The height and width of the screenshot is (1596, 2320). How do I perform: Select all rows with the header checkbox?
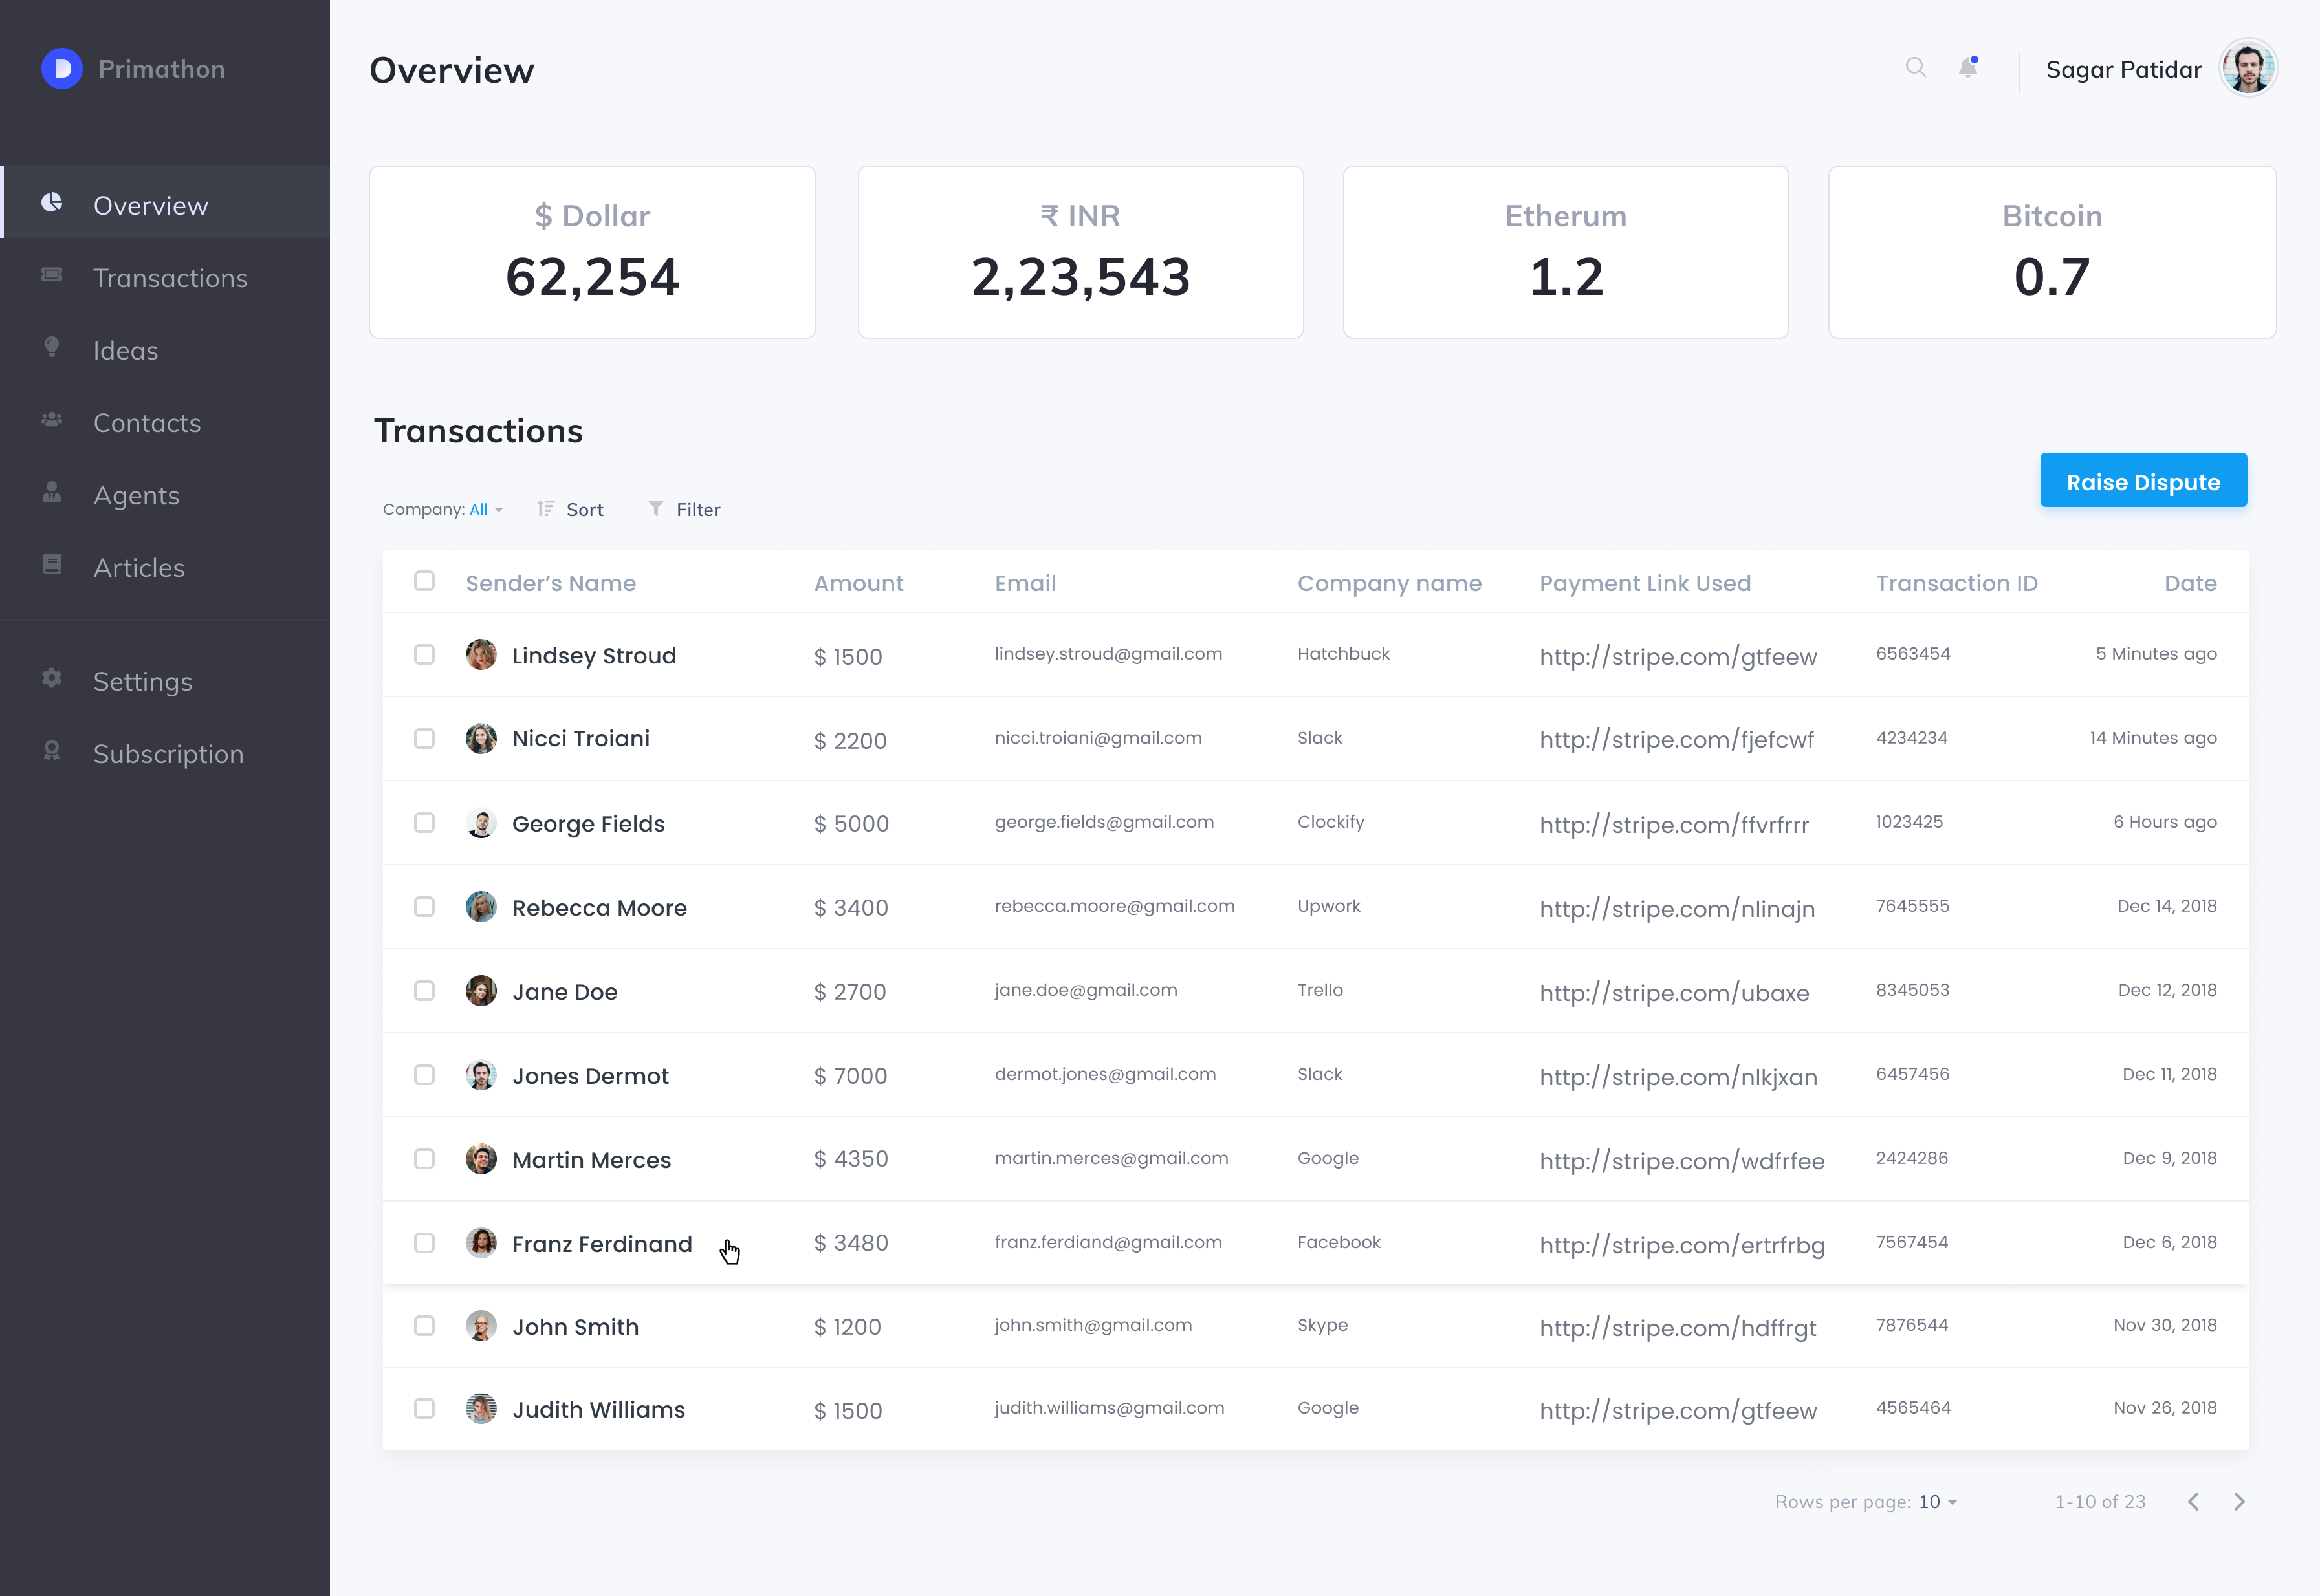[x=424, y=581]
